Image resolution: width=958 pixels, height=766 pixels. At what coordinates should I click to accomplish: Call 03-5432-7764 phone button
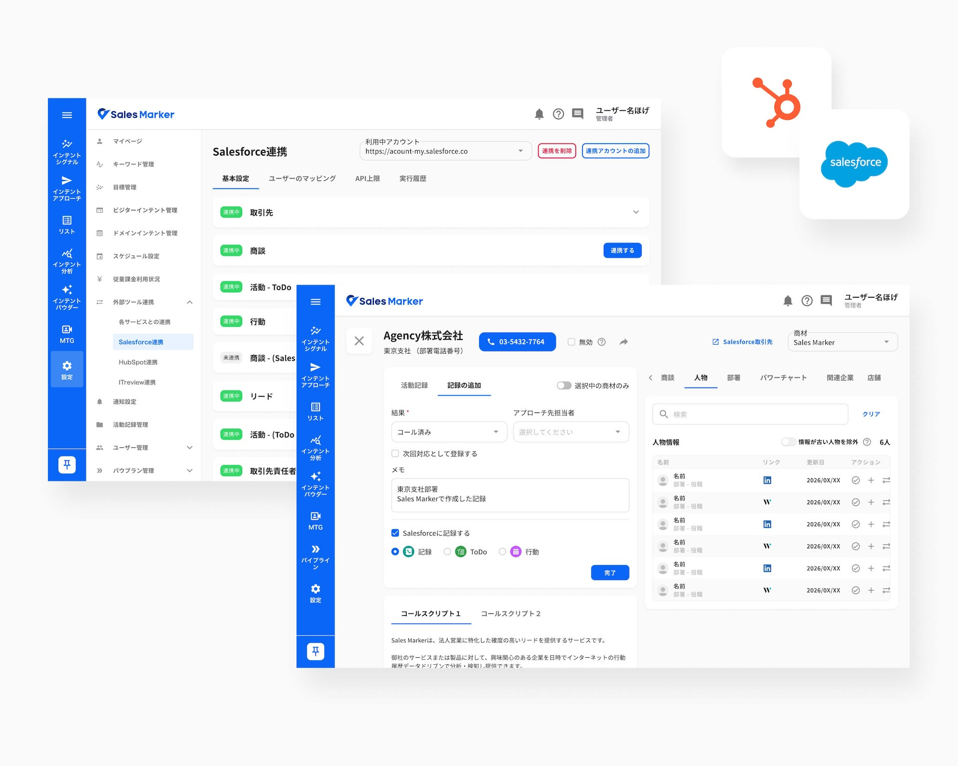517,342
